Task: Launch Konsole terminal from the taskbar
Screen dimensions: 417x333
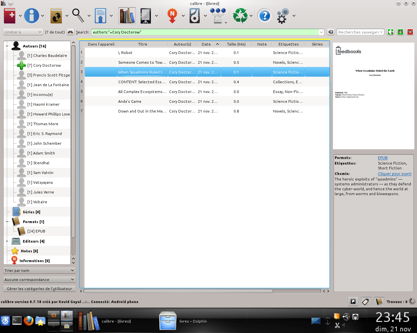Action: coord(17,321)
